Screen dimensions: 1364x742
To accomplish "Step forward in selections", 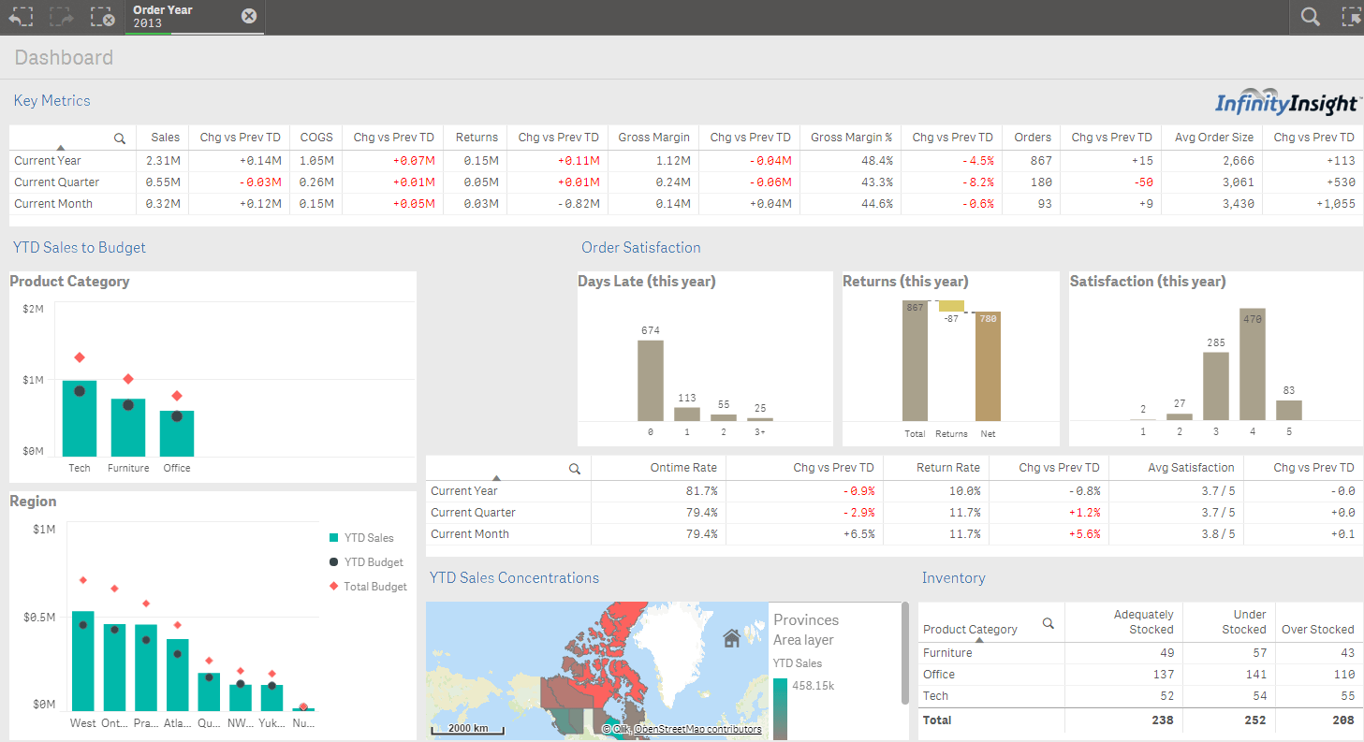I will click(x=62, y=16).
